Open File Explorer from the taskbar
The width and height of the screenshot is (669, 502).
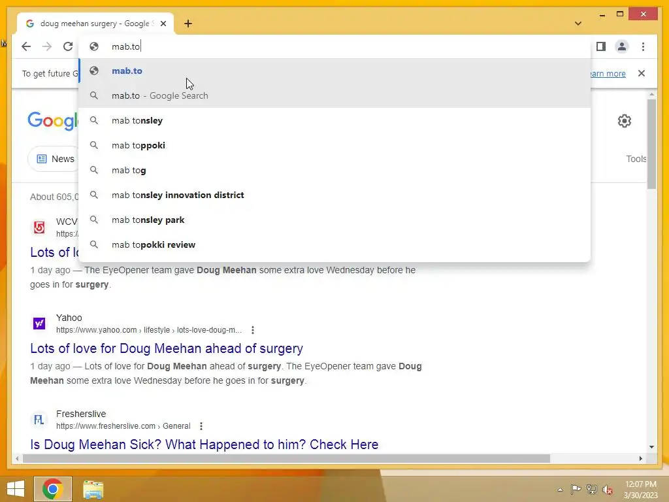coord(93,490)
